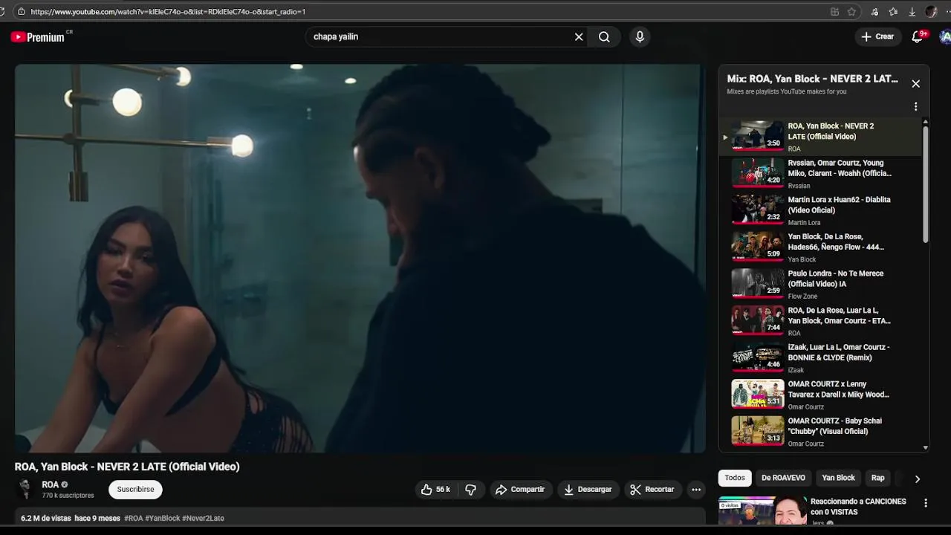Open the media control toolbar icon
951x535 pixels.
tap(874, 12)
